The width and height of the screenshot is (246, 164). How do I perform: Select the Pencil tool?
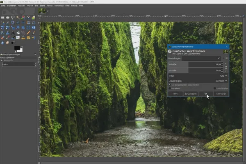point(28,33)
